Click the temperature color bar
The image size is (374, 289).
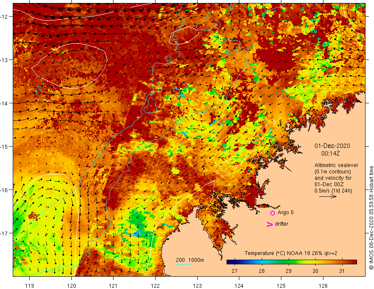pyautogui.click(x=292, y=262)
